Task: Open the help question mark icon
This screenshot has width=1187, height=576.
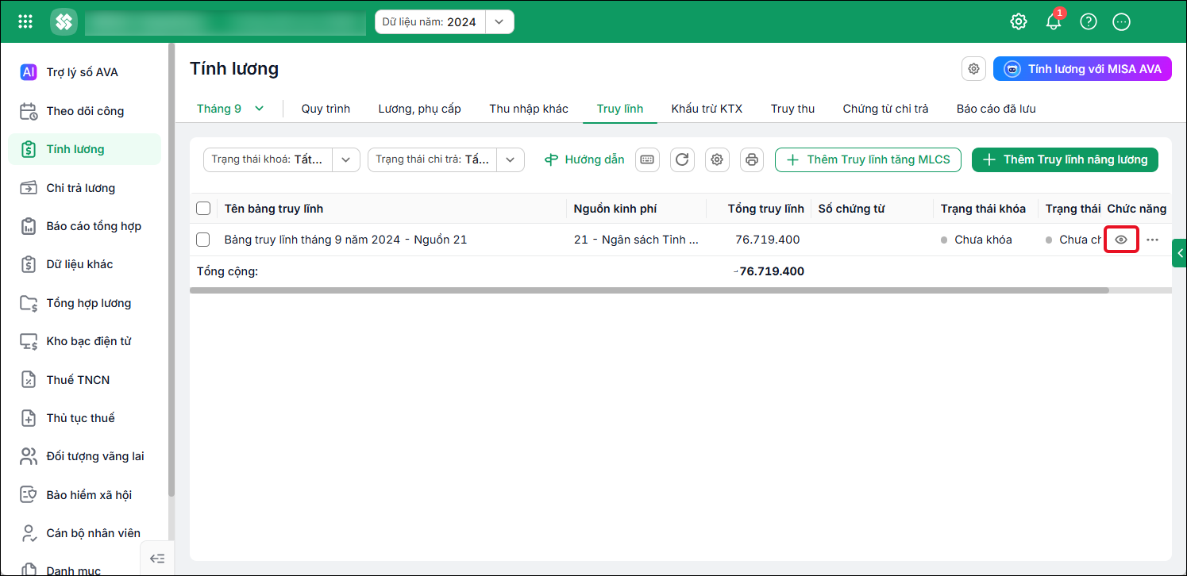Action: pyautogui.click(x=1089, y=21)
